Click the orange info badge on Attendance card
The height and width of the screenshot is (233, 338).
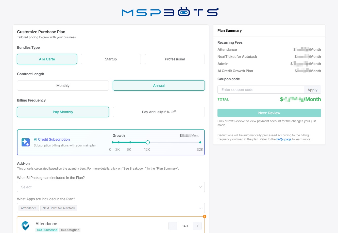[x=205, y=217]
